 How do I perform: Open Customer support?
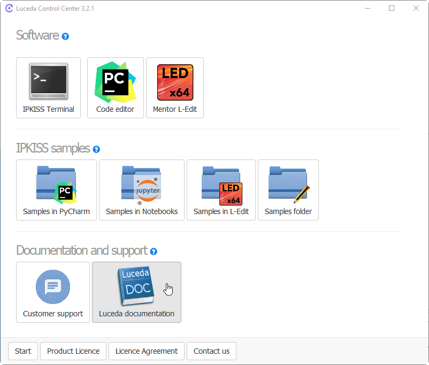coord(53,292)
